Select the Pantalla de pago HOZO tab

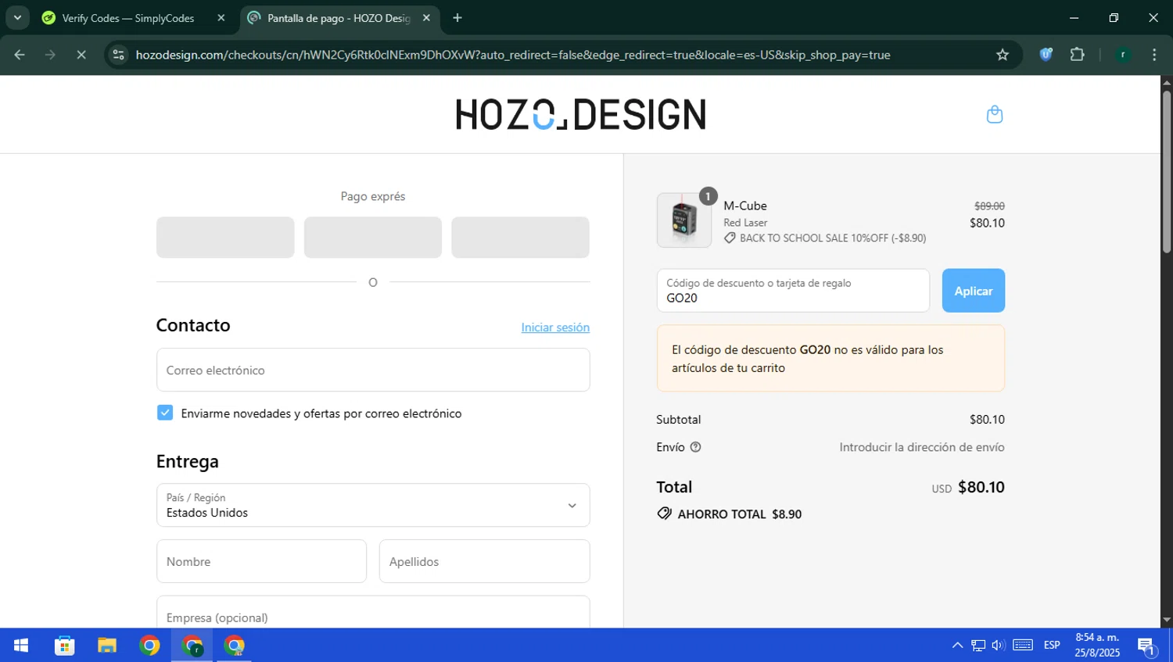(339, 18)
